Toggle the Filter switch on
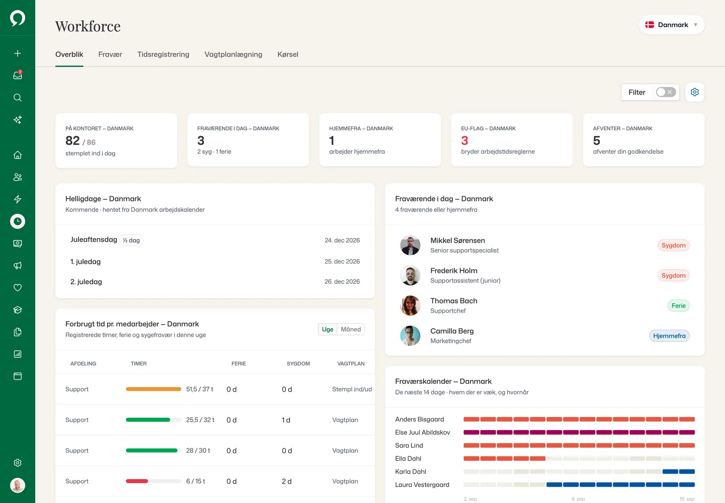 666,92
